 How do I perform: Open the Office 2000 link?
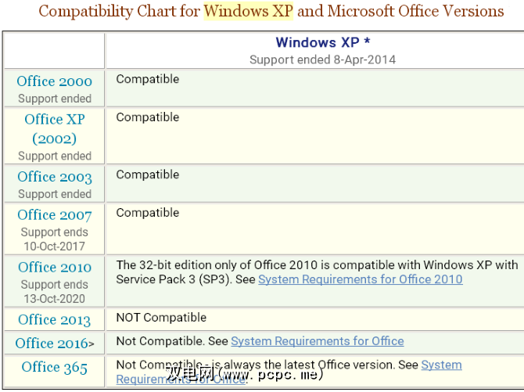coord(54,81)
